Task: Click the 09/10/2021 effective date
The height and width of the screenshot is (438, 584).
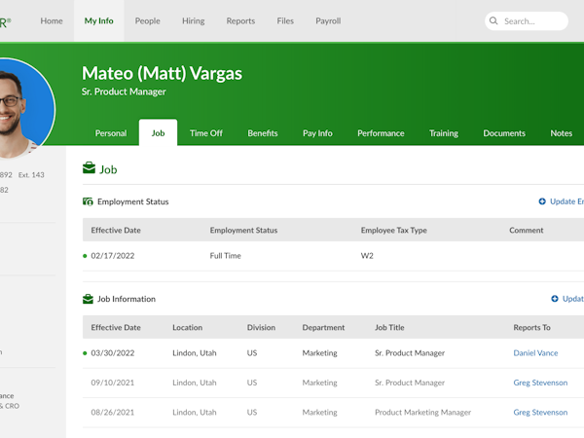Action: (x=113, y=383)
